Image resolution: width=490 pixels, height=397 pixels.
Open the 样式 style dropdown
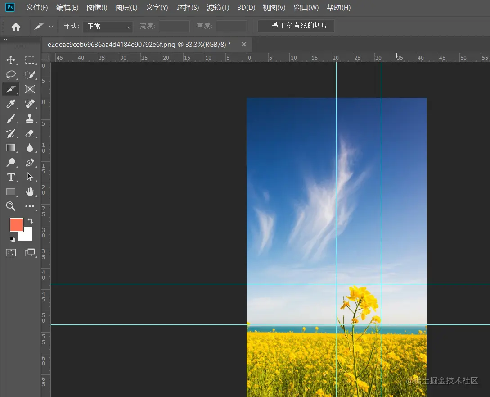tap(108, 27)
